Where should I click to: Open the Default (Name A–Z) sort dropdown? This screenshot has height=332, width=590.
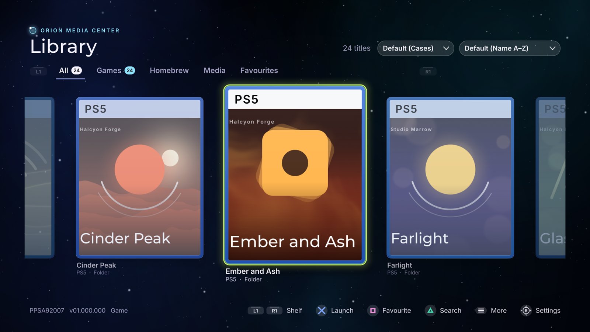coord(510,48)
